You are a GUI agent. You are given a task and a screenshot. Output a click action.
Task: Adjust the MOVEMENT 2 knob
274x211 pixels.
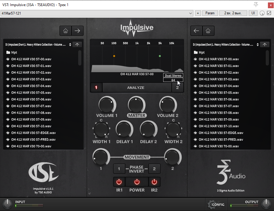[x=173, y=157]
